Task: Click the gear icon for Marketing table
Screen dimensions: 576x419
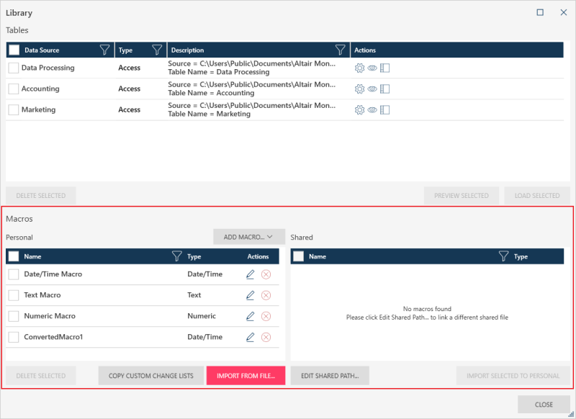Action: coord(359,110)
